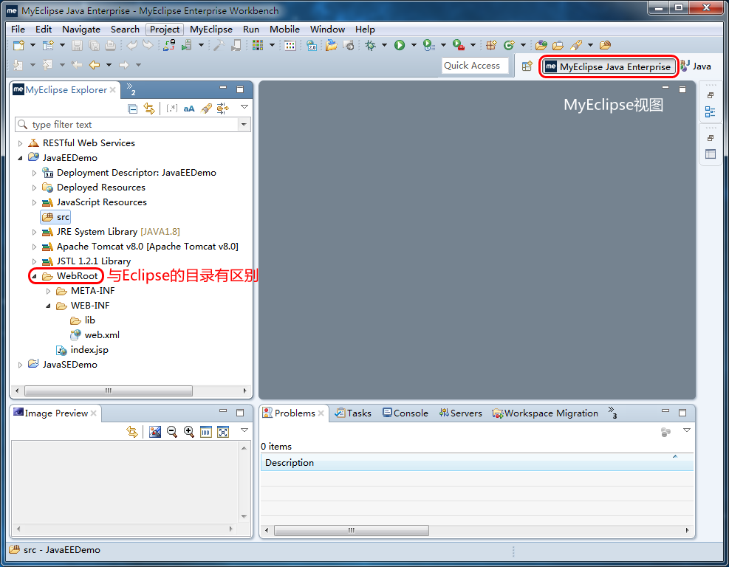Collapse the WEB-INF folder
This screenshot has width=729, height=567.
(48, 306)
